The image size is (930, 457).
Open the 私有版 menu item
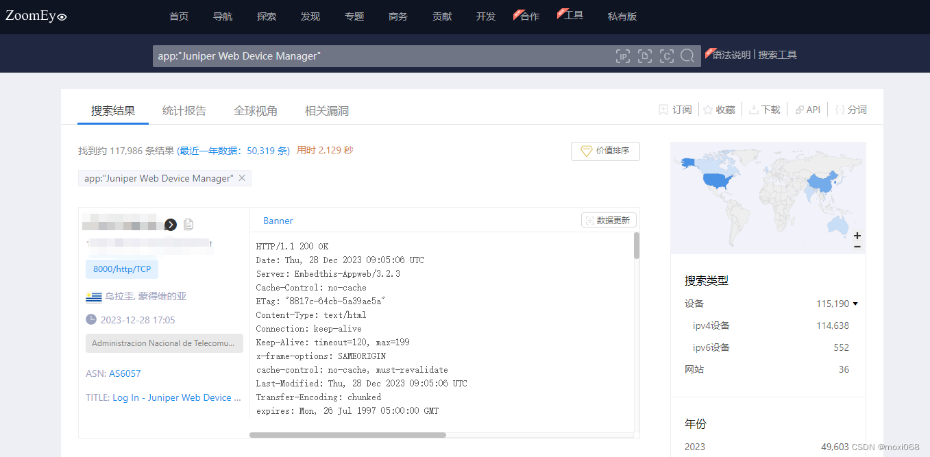click(622, 16)
